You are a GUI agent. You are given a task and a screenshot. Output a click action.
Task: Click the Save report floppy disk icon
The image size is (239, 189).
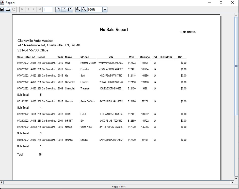[x=2, y=10]
